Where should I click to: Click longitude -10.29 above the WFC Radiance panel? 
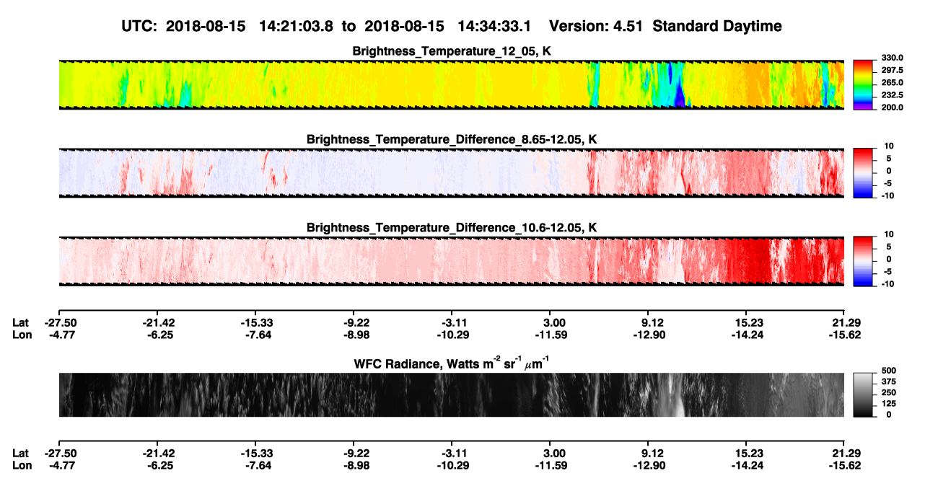tap(452, 334)
